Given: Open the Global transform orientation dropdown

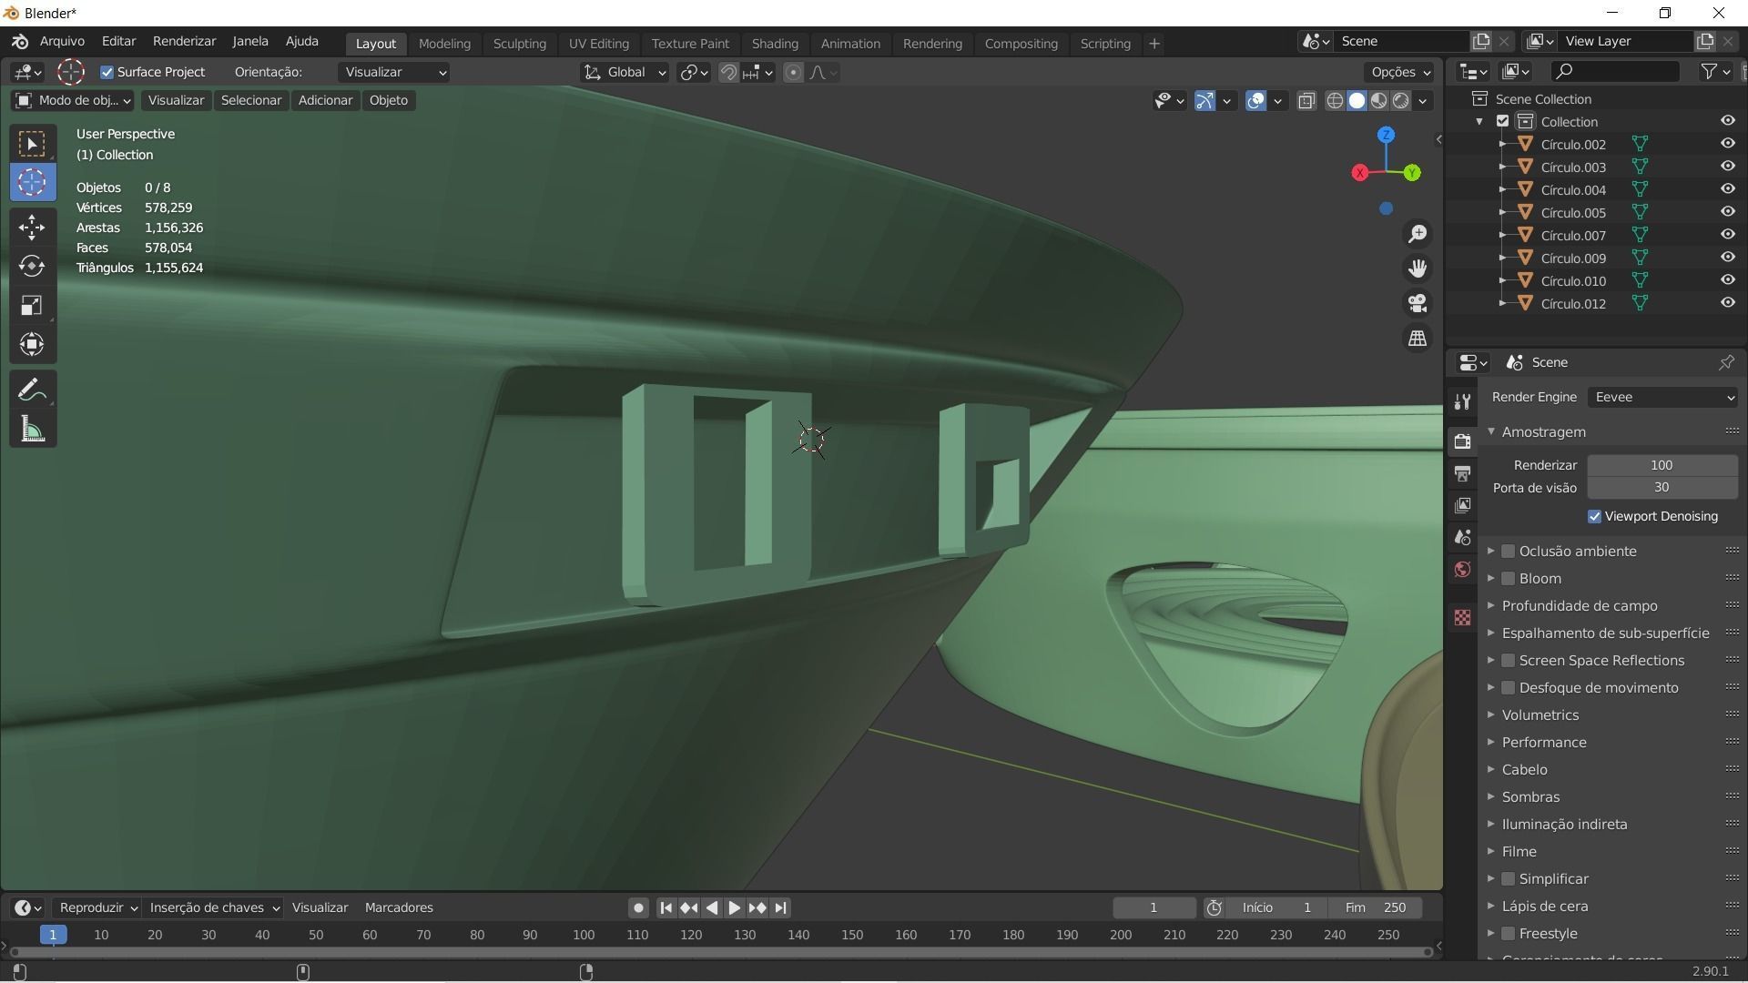Looking at the screenshot, I should click(x=625, y=72).
